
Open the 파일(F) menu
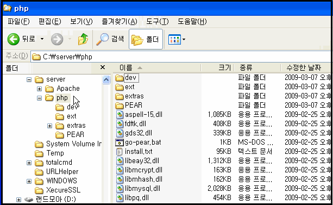pos(18,21)
